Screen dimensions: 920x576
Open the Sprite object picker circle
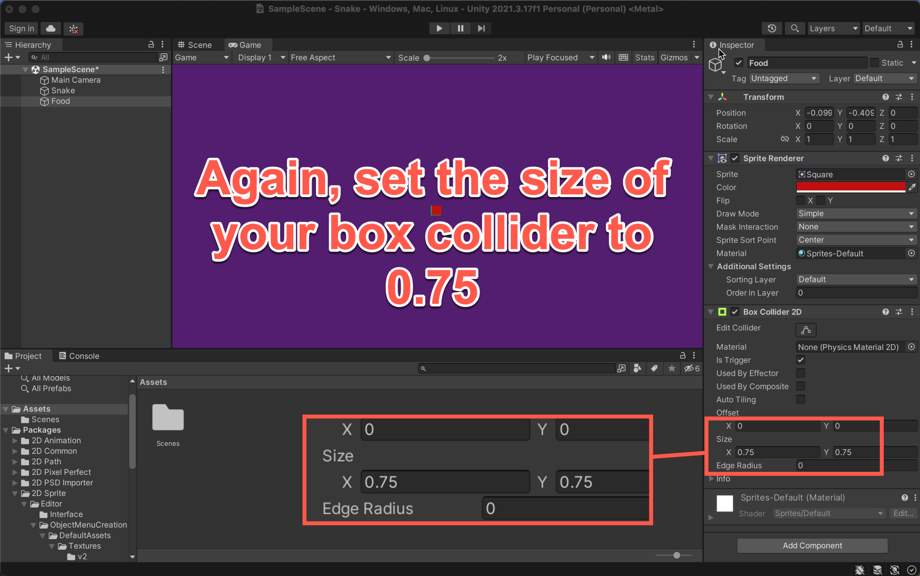(x=911, y=174)
